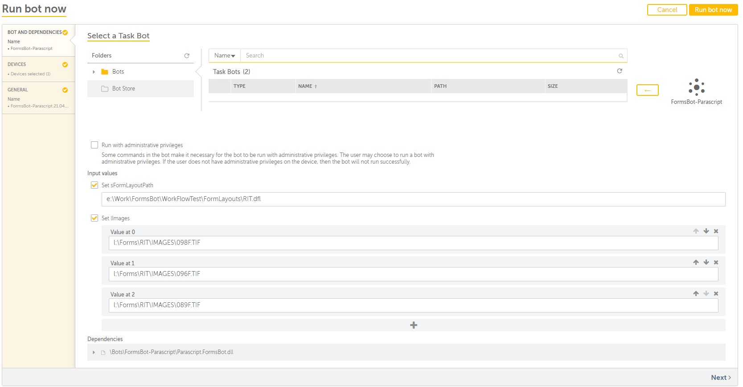Edit the Value at 1 path field

[x=414, y=274]
